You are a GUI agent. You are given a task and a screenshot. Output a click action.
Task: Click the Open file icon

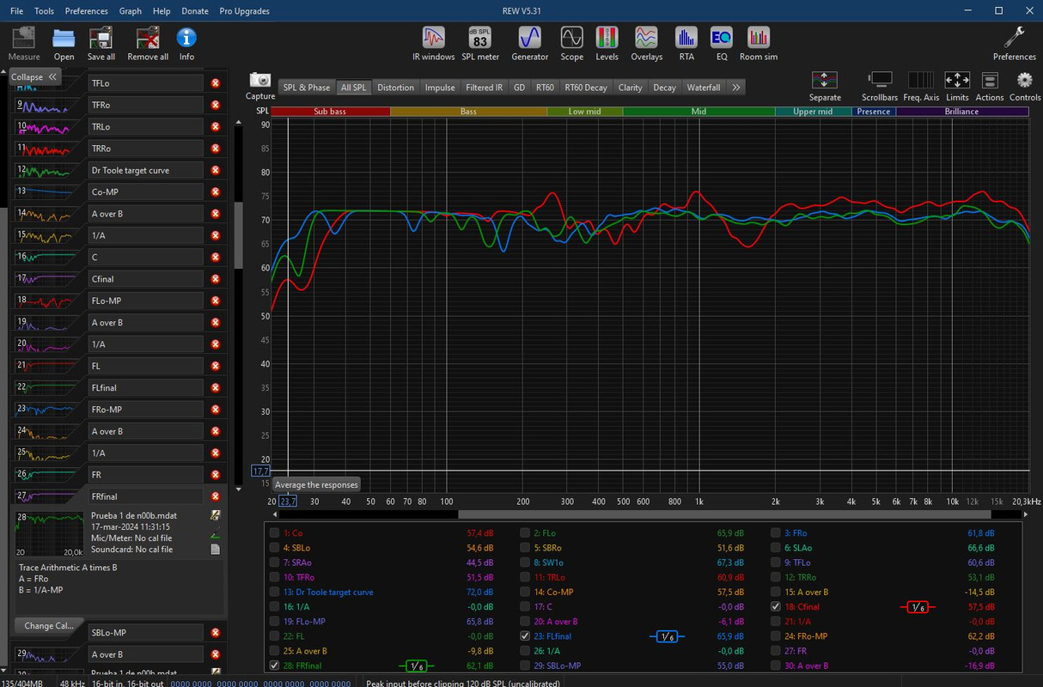point(64,43)
